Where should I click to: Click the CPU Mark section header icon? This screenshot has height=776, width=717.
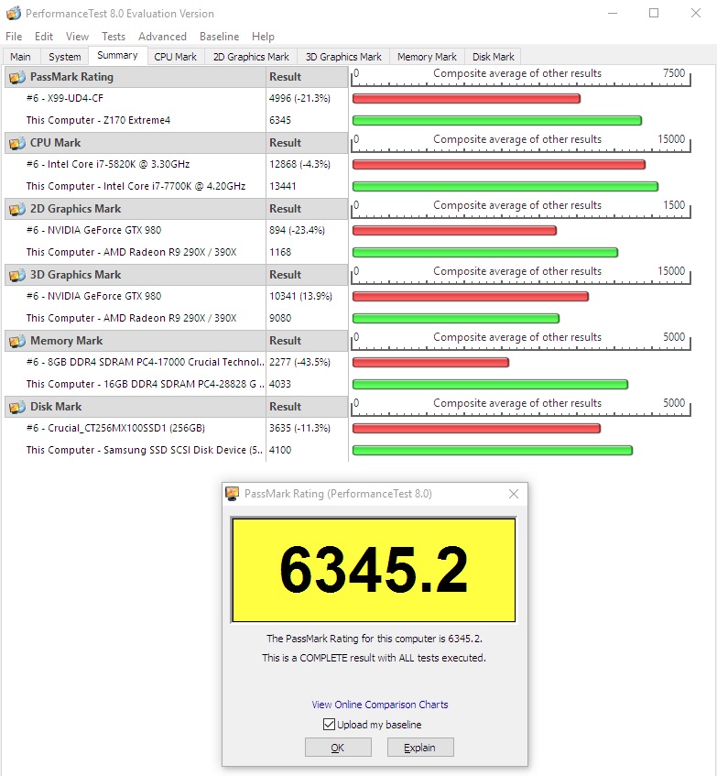pos(17,143)
